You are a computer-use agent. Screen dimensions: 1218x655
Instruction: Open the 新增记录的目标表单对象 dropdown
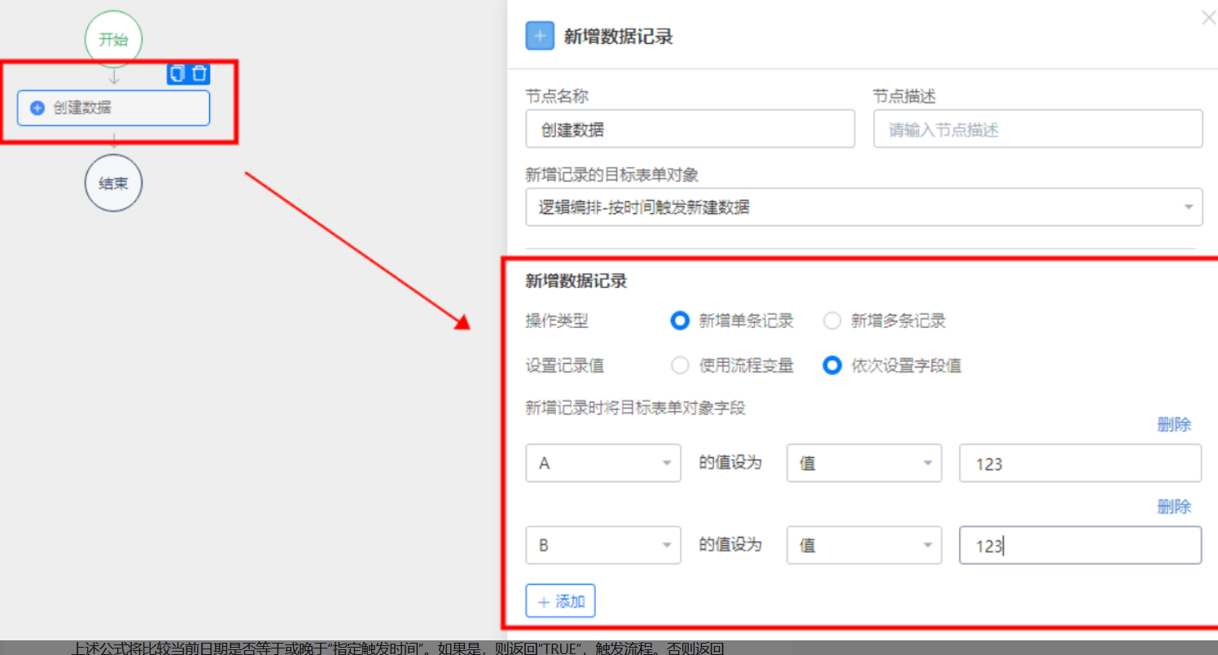pyautogui.click(x=864, y=207)
